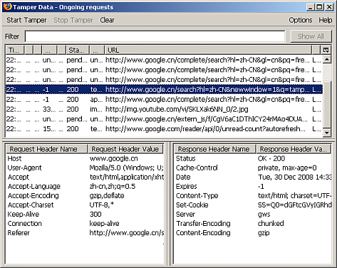
Task: Select the Expires response header row
Action: pos(253,186)
